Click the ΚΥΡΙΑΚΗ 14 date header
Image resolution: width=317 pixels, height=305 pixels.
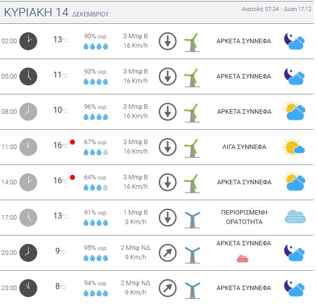pyautogui.click(x=36, y=13)
